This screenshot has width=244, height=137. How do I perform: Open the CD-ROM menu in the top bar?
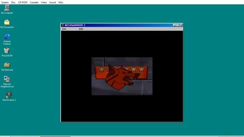click(x=23, y=2)
